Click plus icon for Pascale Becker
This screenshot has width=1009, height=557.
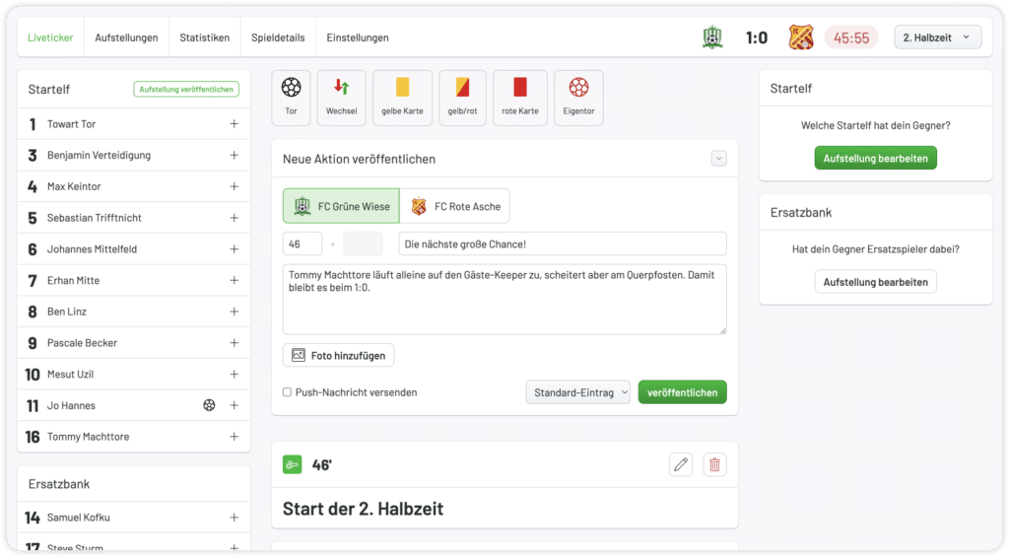(x=235, y=342)
